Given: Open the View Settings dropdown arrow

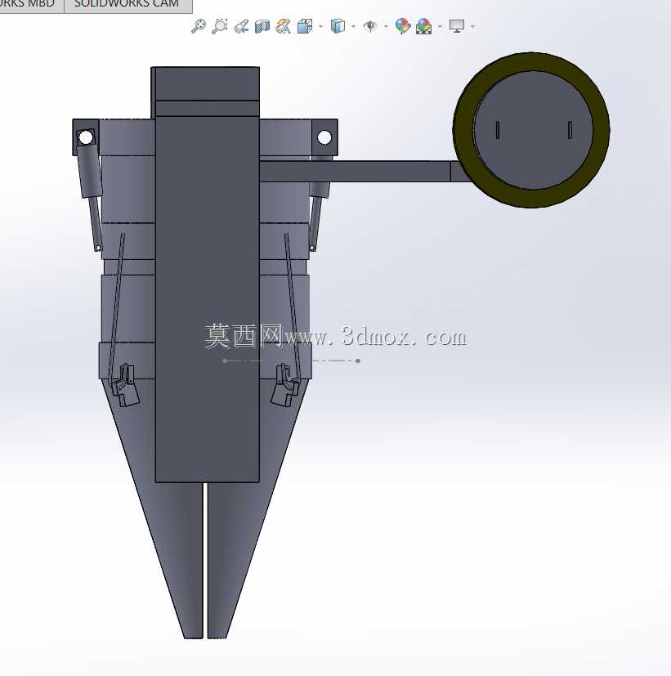Looking at the screenshot, I should (472, 27).
